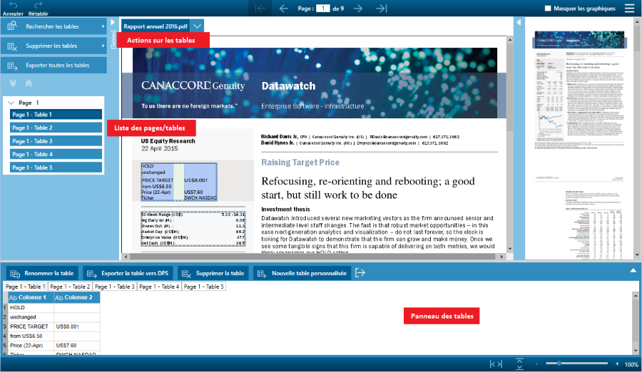Click the document vertical scrollbar
642x372 pixels.
click(x=510, y=144)
